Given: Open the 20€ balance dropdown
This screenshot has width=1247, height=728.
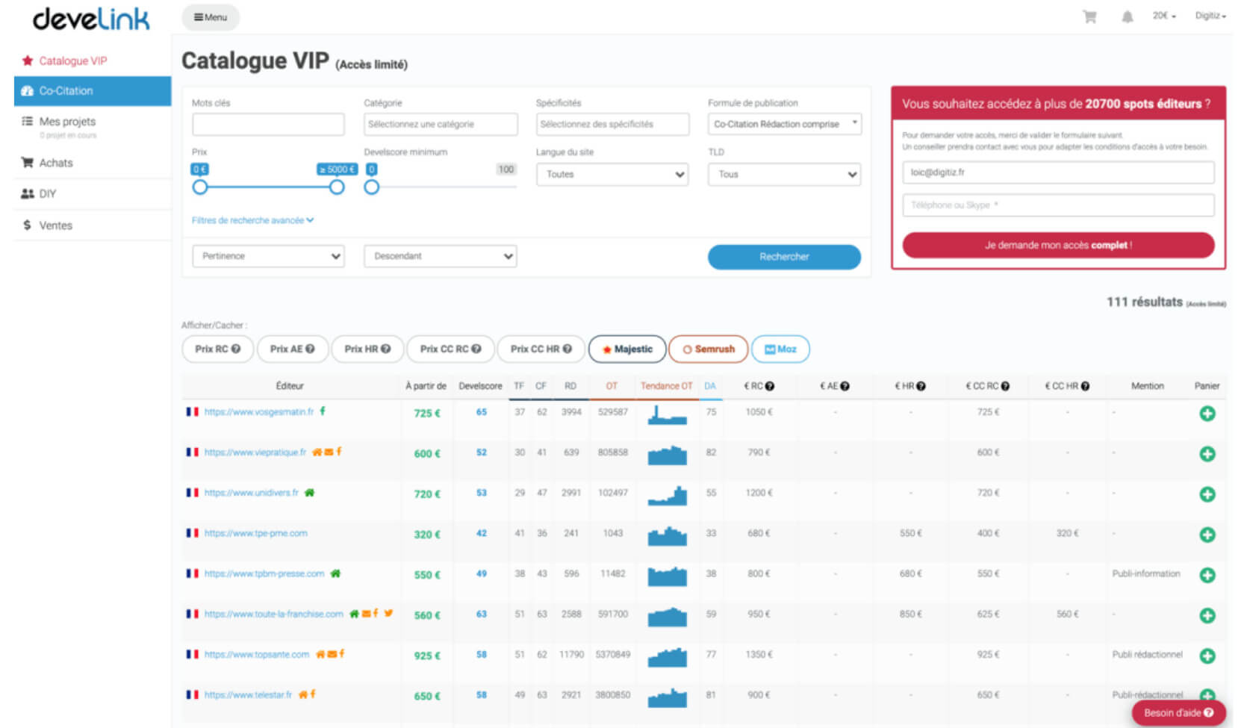Looking at the screenshot, I should click(1164, 16).
